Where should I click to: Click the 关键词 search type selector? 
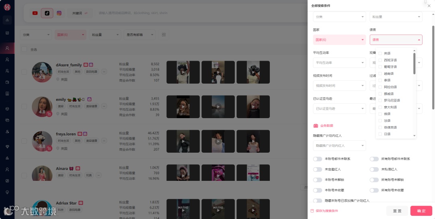click(x=80, y=13)
